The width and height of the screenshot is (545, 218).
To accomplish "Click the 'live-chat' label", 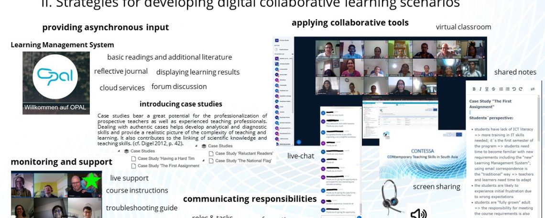I will tap(301, 156).
